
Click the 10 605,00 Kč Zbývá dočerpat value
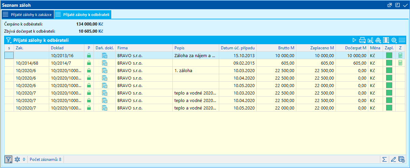pos(91,31)
